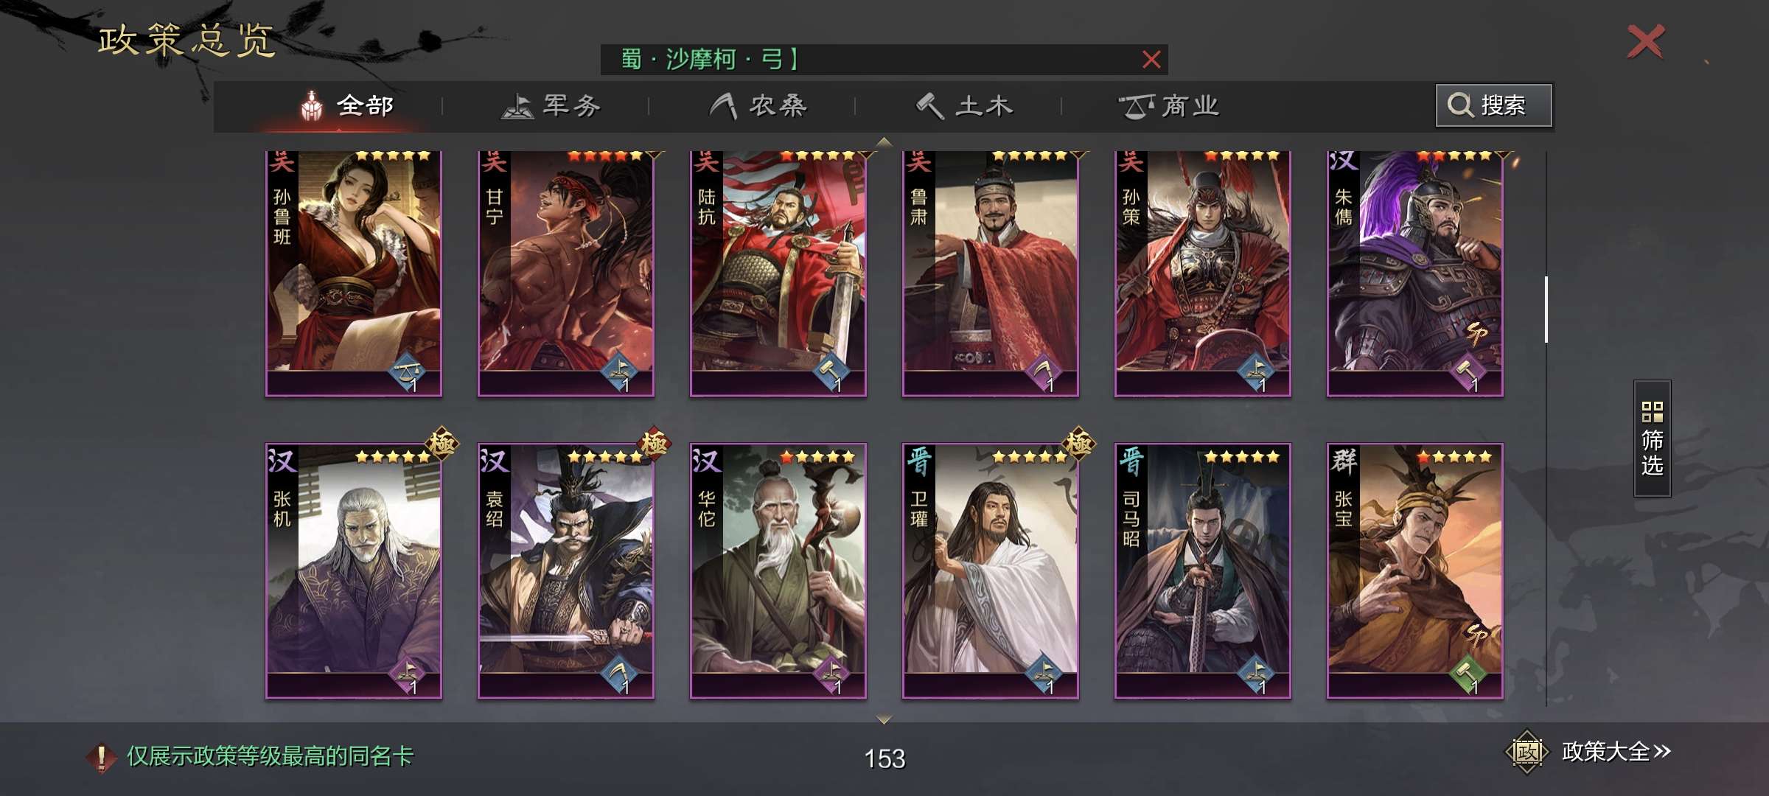The image size is (1769, 796).
Task: Open the 筛选 filter panel
Action: coord(1652,439)
